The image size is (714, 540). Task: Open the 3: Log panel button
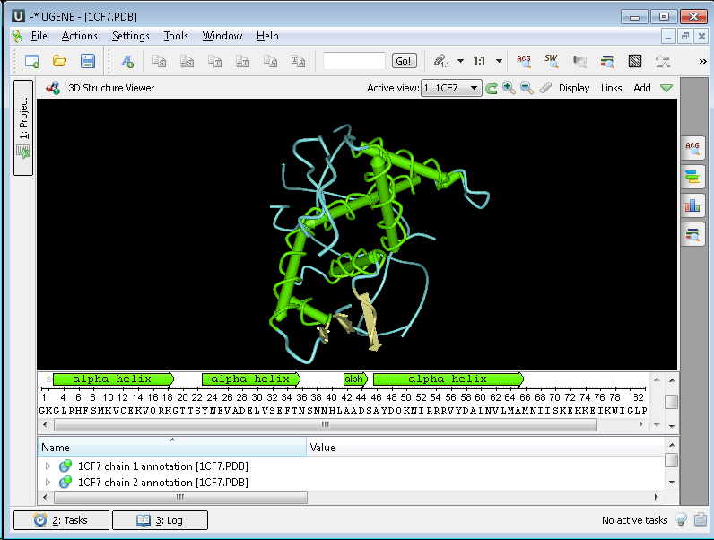[x=160, y=520]
